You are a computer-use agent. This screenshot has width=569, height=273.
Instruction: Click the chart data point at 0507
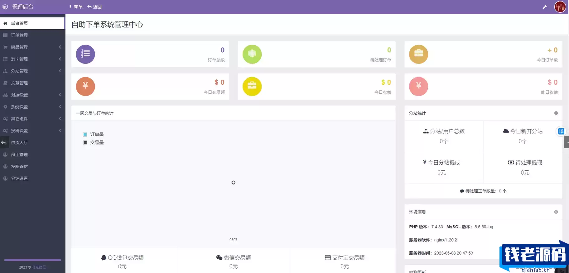[x=234, y=182]
